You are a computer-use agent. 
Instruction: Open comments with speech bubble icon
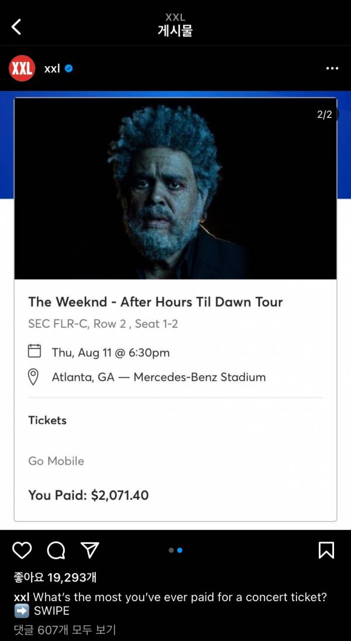click(56, 550)
